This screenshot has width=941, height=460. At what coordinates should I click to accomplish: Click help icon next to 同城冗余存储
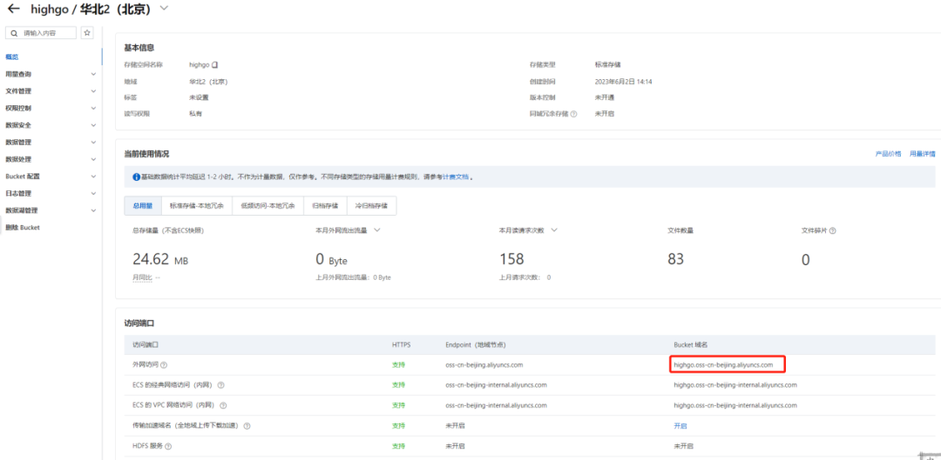tap(573, 114)
